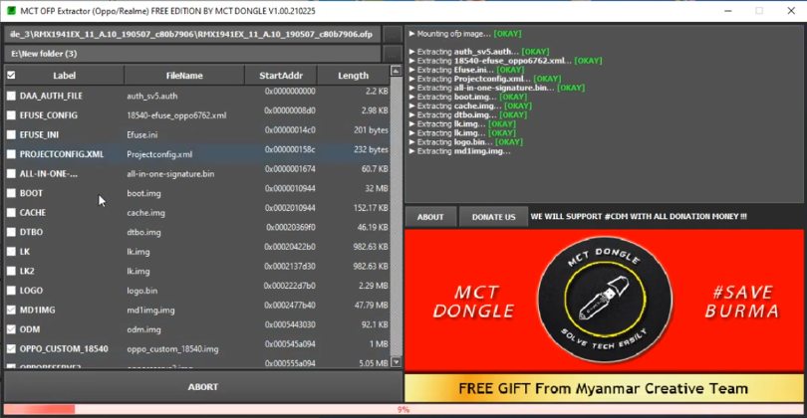The width and height of the screenshot is (807, 418).
Task: Click the OFP file path field
Action: [192, 35]
